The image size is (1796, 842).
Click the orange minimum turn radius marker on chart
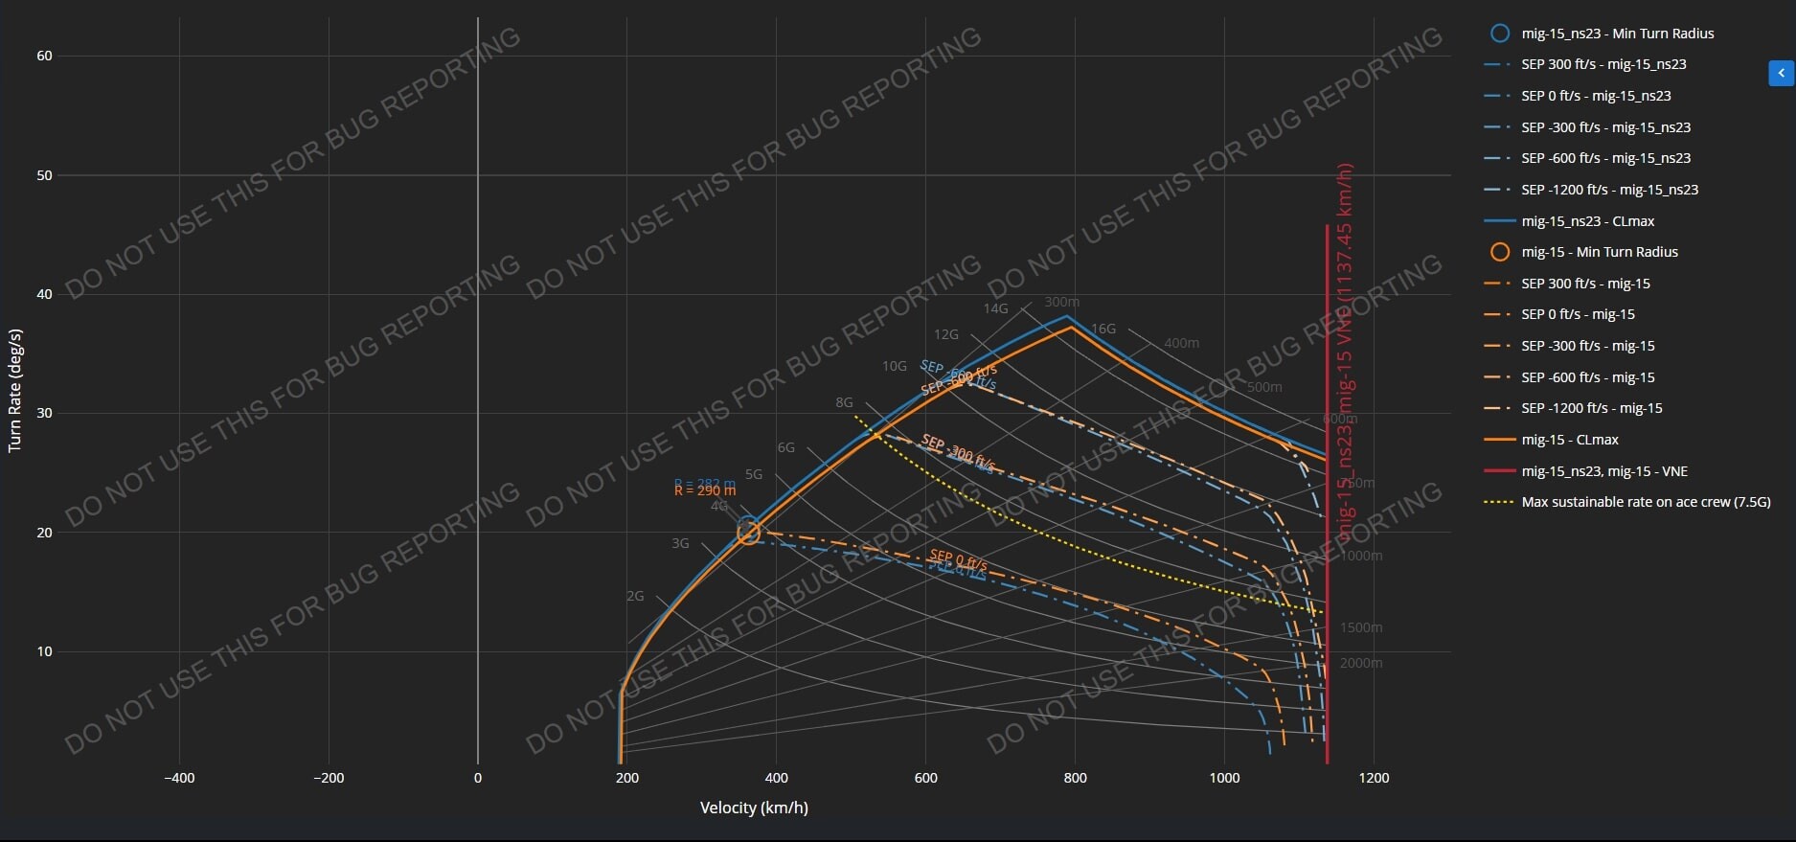pyautogui.click(x=748, y=533)
